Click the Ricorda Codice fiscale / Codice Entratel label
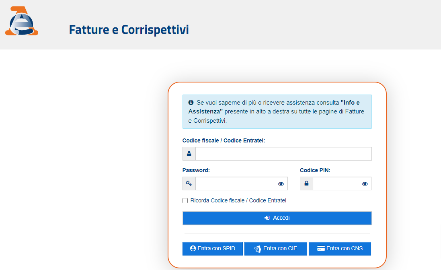The image size is (441, 270). pos(238,200)
